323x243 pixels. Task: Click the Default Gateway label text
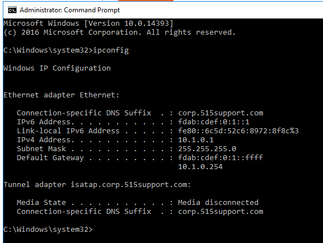pyautogui.click(x=50, y=158)
